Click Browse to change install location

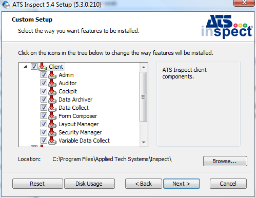[225, 161]
